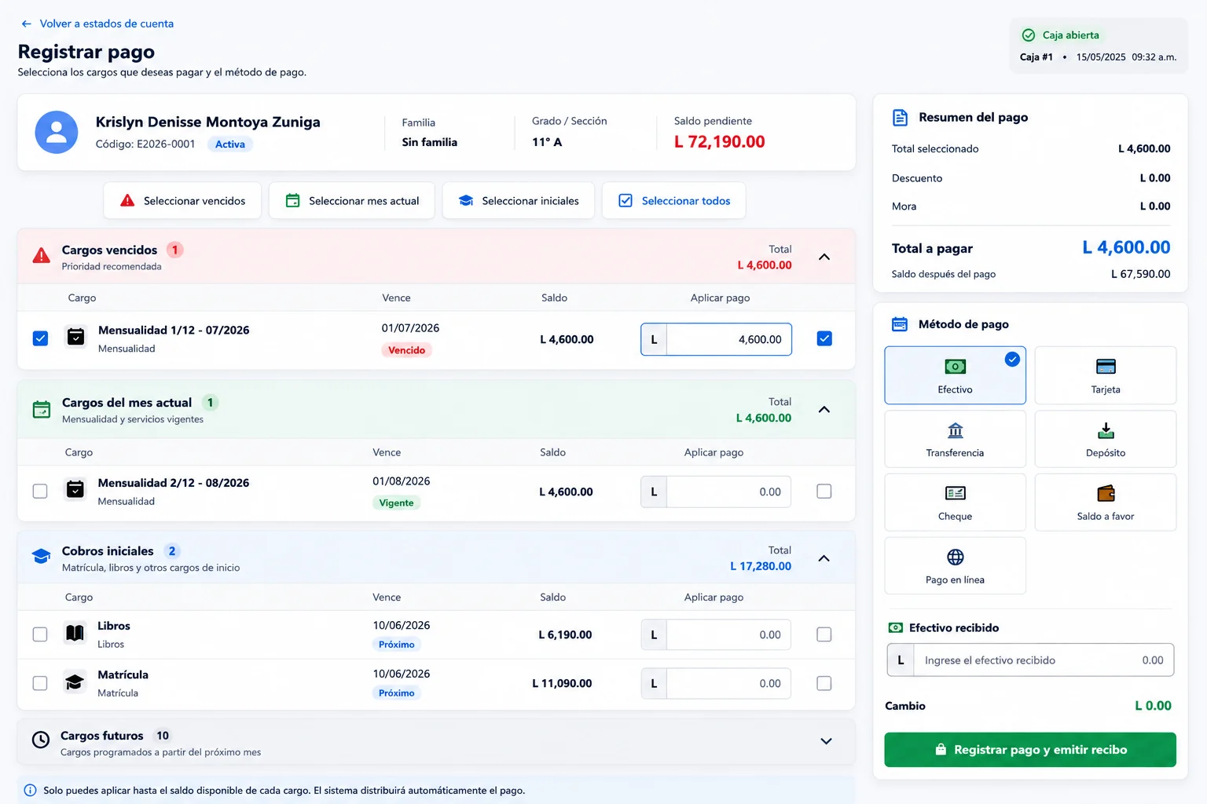Click the Próximo badge in Matrícula row

(x=396, y=693)
